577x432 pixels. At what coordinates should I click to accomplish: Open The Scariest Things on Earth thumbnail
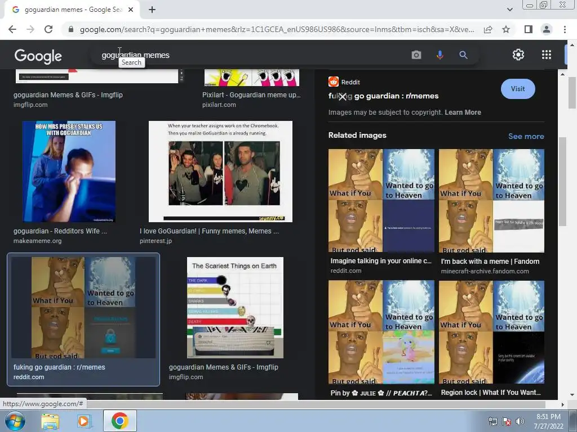pos(235,308)
